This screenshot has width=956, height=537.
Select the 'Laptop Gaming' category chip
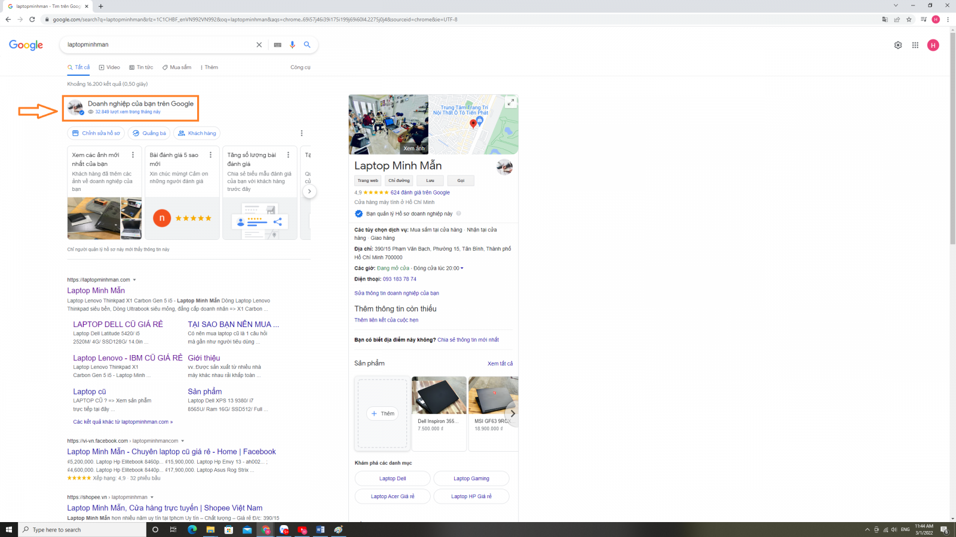pyautogui.click(x=471, y=479)
